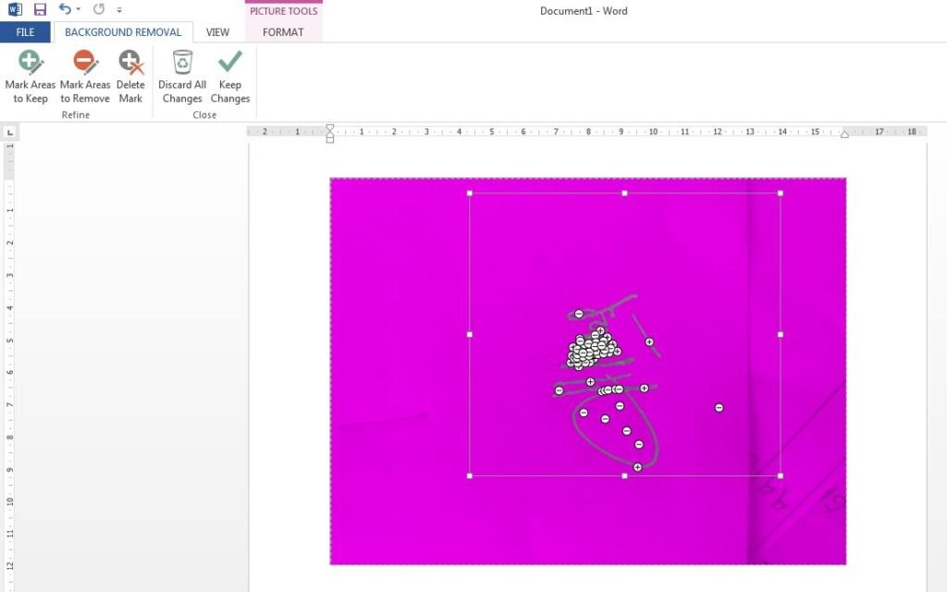The width and height of the screenshot is (947, 592).
Task: Select the BACKGROUND REMOVAL tab
Action: tap(123, 32)
